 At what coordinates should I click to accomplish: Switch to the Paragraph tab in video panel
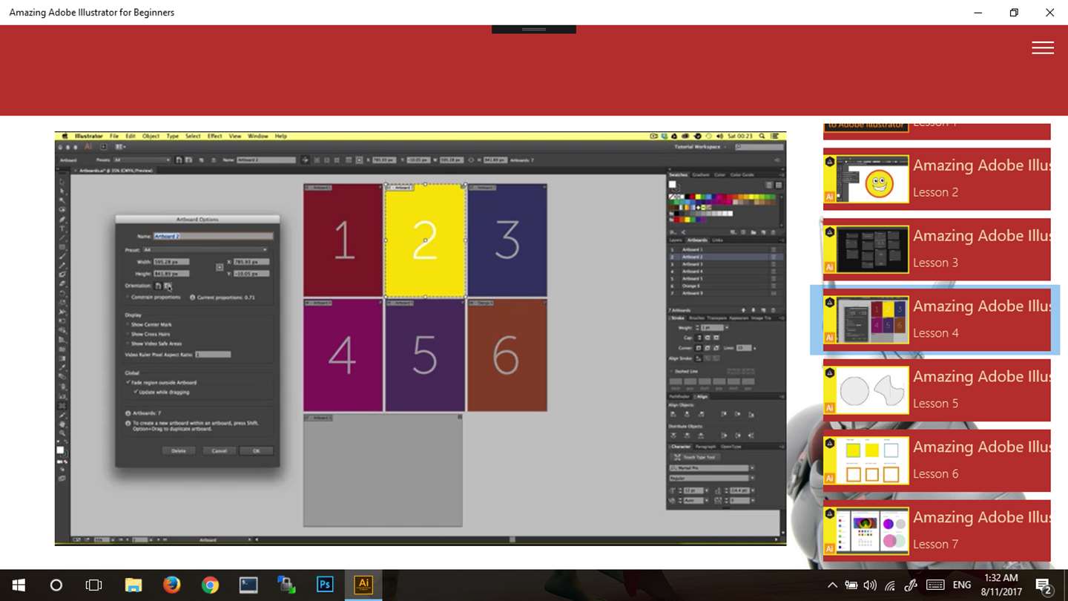[x=705, y=447]
